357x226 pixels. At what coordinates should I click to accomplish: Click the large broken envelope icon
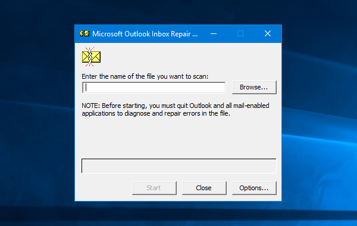[91, 57]
